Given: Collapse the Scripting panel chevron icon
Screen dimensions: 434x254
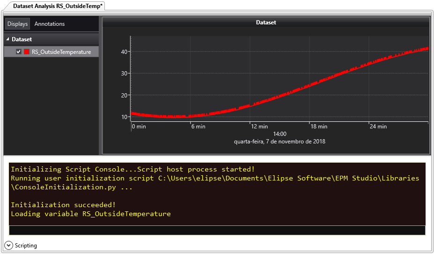Looking at the screenshot, I should click(8, 245).
